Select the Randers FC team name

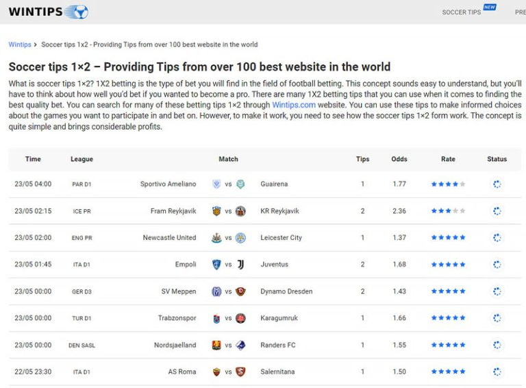click(x=278, y=345)
